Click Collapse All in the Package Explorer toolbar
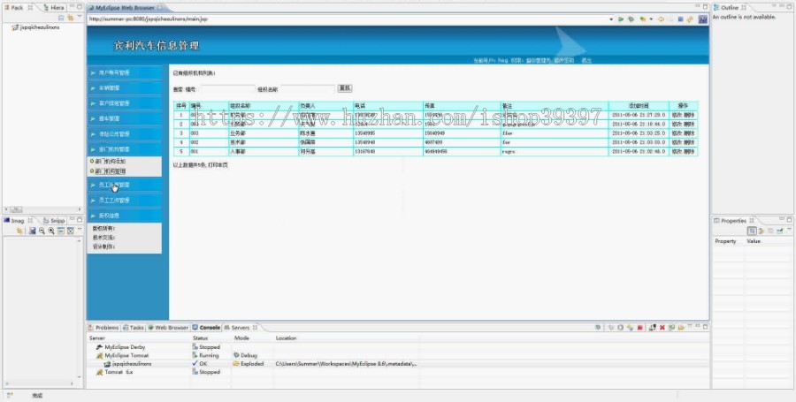796x402 pixels. coord(61,18)
